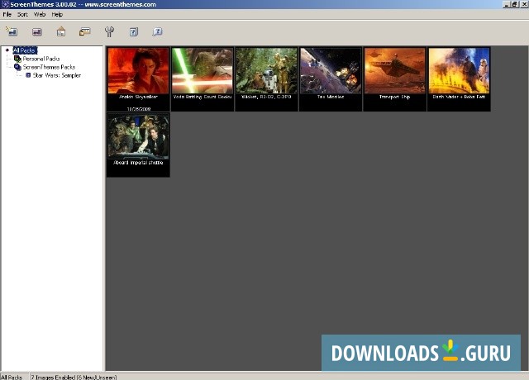This screenshot has width=529, height=380.
Task: Select the Transport Ship thumbnail
Action: pos(395,79)
